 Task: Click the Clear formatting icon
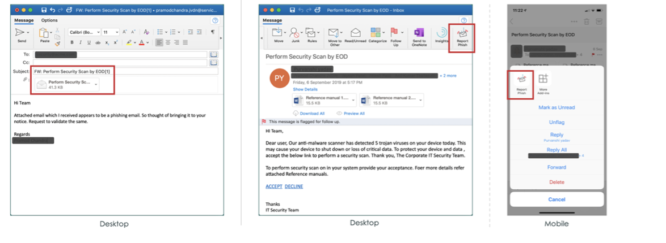pos(146,32)
